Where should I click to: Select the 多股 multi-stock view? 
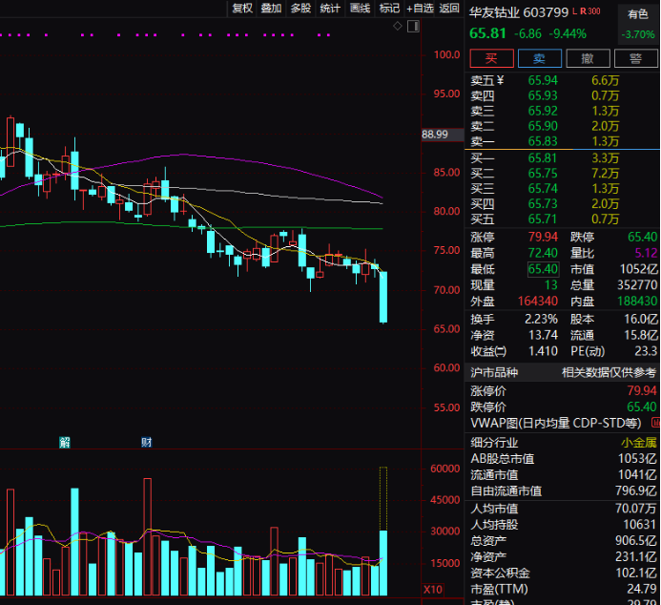click(300, 8)
